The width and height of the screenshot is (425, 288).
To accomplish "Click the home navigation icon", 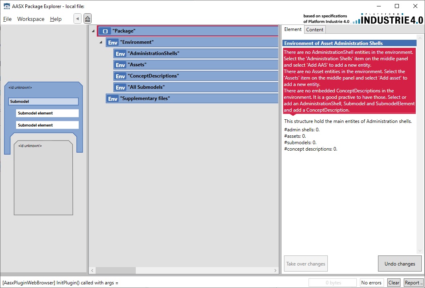I will click(x=88, y=19).
